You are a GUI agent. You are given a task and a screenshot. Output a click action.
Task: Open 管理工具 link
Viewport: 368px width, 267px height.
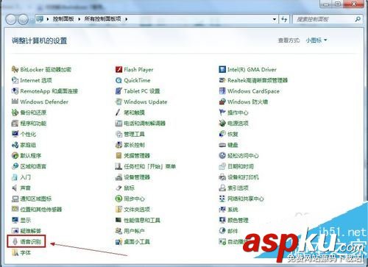pyautogui.click(x=134, y=134)
